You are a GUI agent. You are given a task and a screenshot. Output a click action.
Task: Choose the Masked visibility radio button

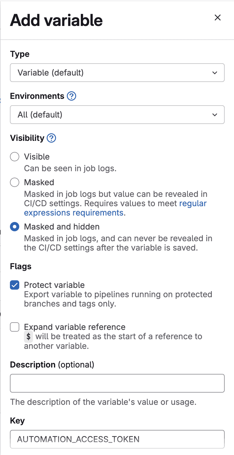15,182
